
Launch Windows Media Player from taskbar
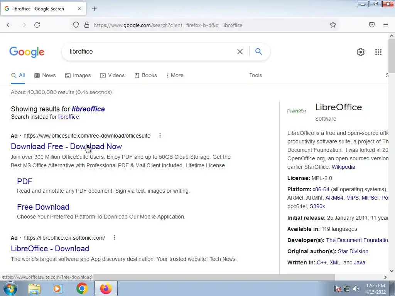pos(57,289)
